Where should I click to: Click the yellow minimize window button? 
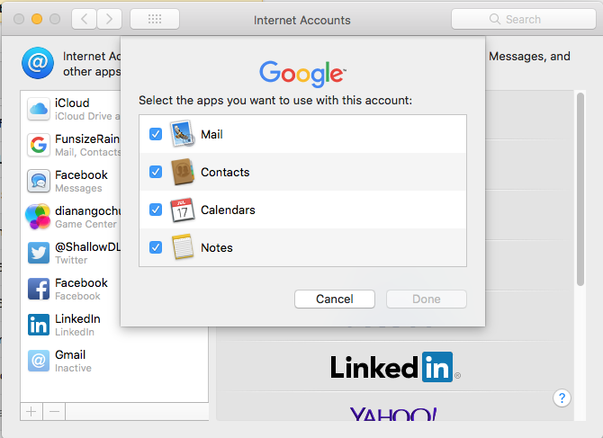tap(37, 19)
